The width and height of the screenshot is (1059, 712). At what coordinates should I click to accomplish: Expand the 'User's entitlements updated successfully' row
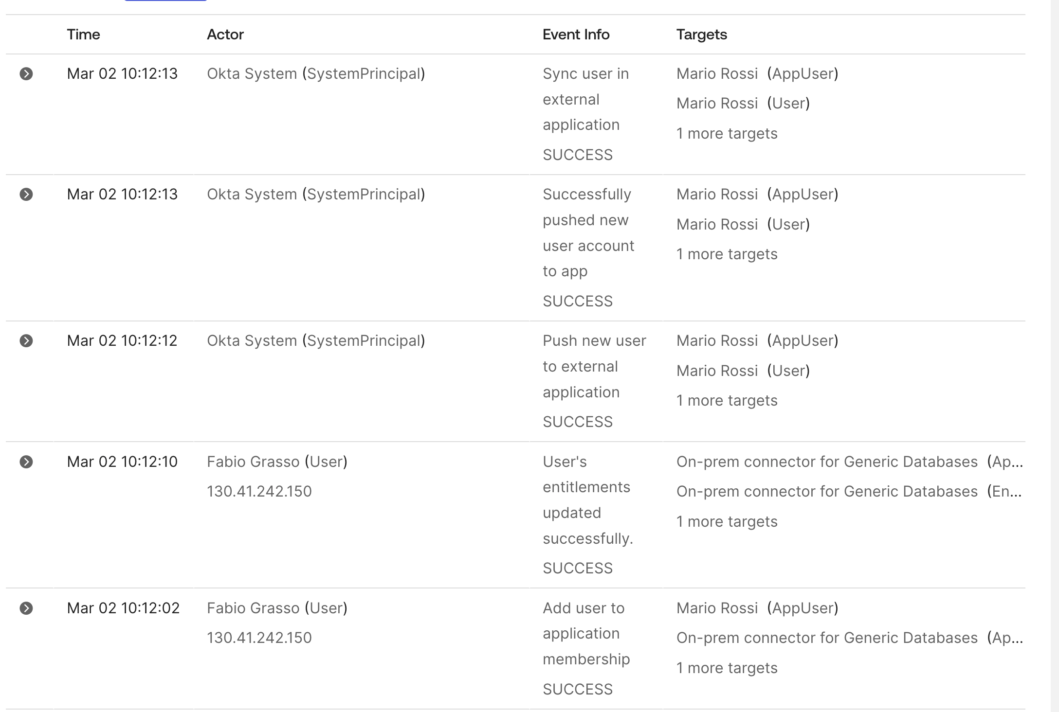point(26,462)
